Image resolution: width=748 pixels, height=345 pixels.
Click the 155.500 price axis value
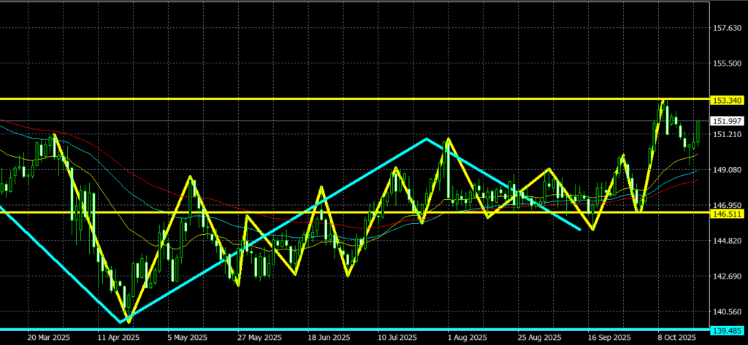(727, 64)
